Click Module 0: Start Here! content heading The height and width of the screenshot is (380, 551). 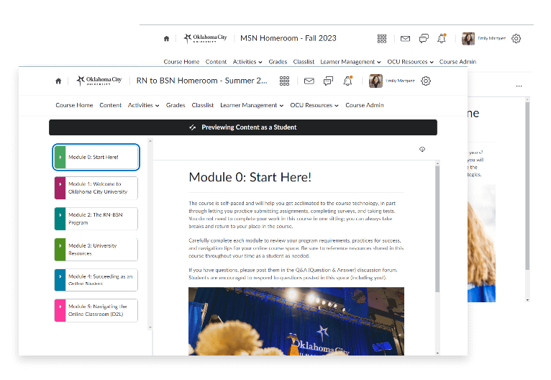(250, 177)
